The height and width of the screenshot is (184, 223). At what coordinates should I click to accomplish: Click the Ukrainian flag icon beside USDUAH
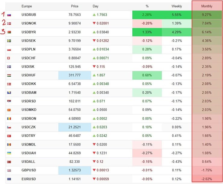[9, 153]
